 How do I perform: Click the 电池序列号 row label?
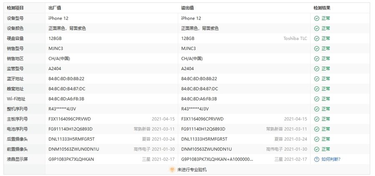coord(17,129)
